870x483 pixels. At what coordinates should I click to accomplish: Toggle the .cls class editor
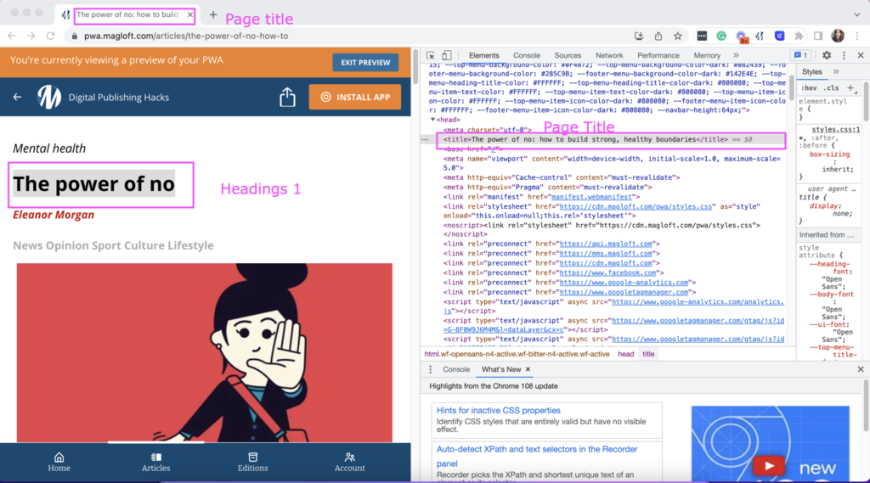click(832, 88)
